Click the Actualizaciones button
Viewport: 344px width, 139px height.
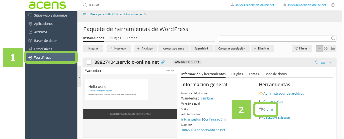tap(173, 49)
